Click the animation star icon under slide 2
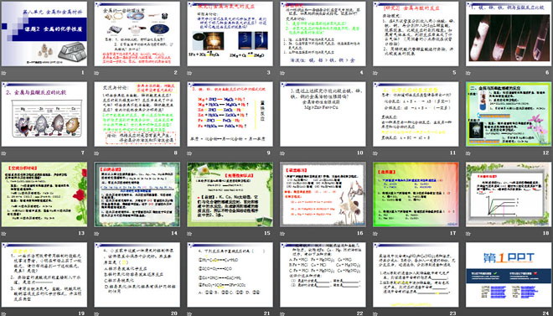 [96, 73]
